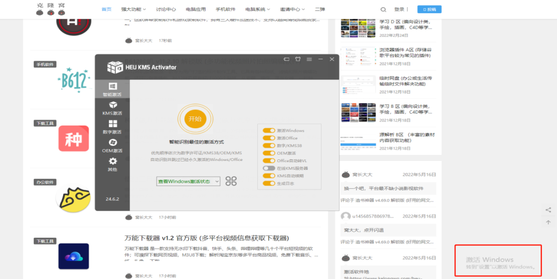Image resolution: width=557 pixels, height=279 pixels.
Task: Open the 学习 B 区 sidebar article
Action: [406, 109]
